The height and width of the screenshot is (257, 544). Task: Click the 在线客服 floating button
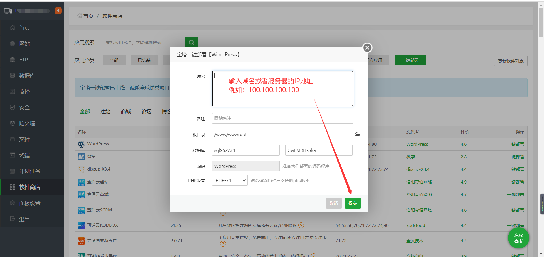[x=518, y=238]
